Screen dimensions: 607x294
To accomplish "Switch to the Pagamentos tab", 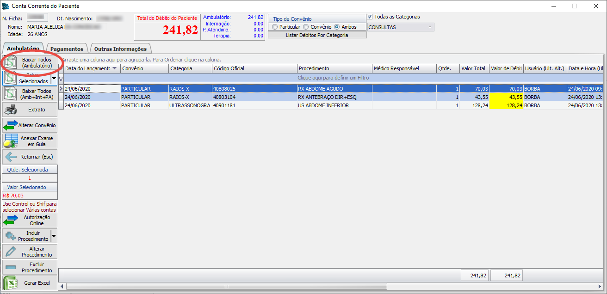I will coord(67,49).
